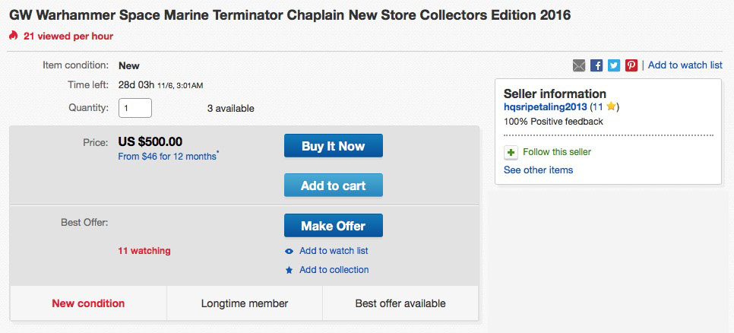Click the yellow feedback star next to seller rating
This screenshot has height=333, width=734.
pyautogui.click(x=610, y=106)
